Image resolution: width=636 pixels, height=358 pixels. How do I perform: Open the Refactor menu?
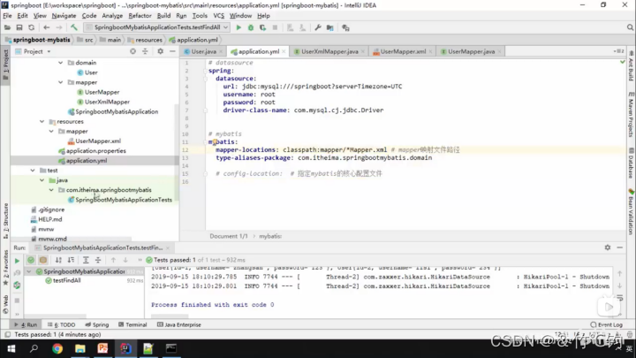coord(140,16)
